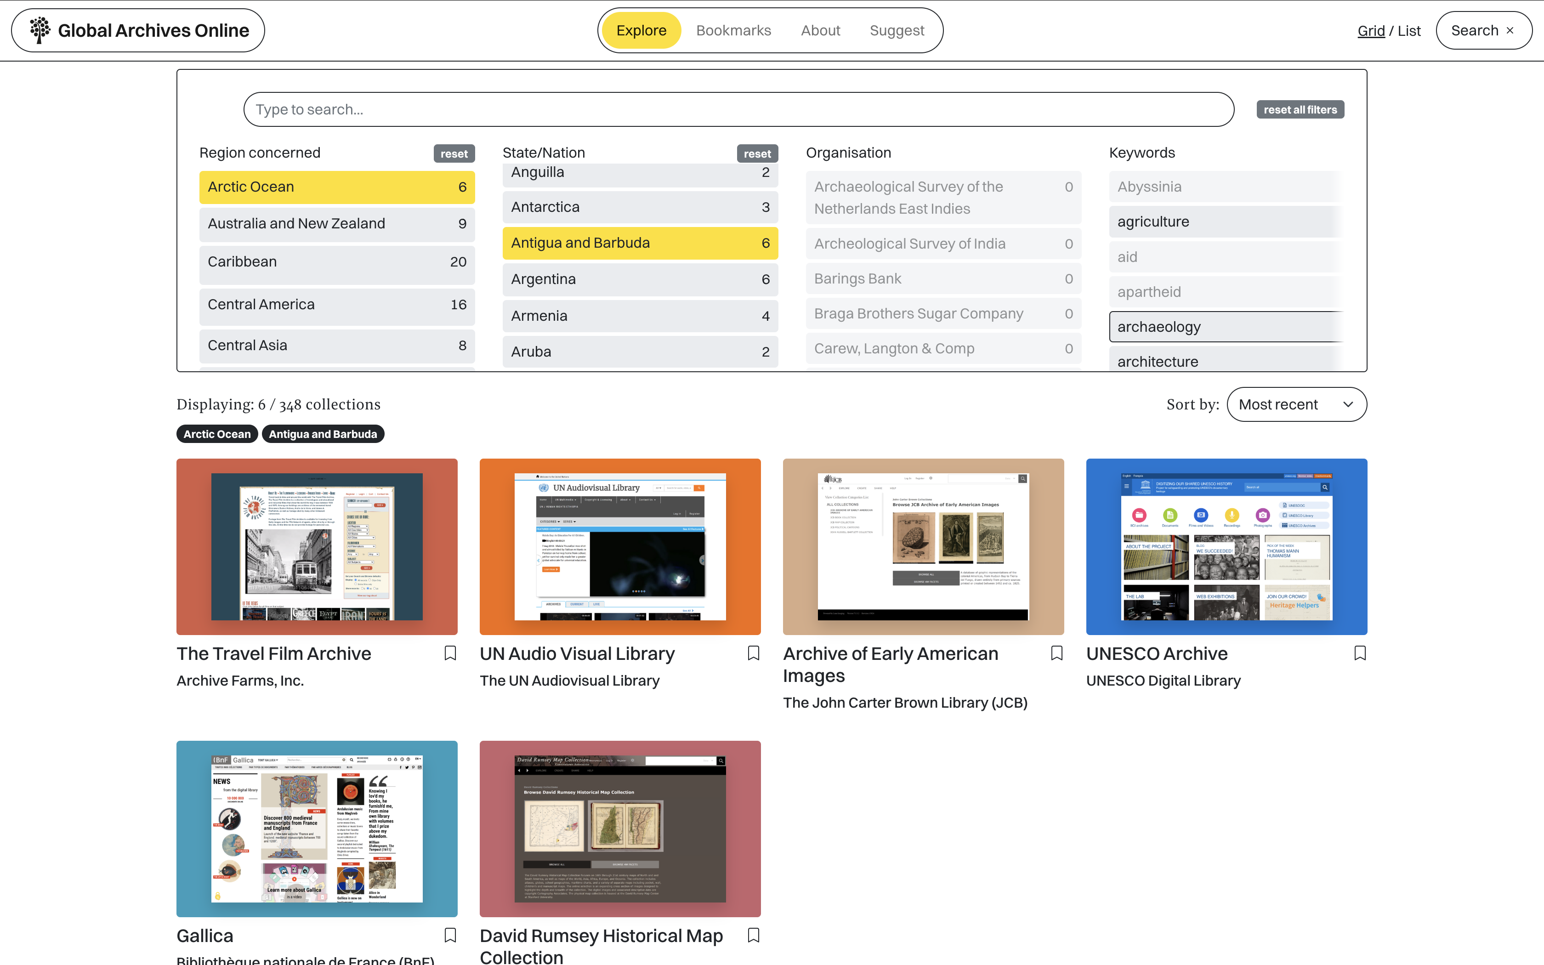This screenshot has height=965, width=1544.
Task: Bookmark UN Audio Visual Library
Action: coord(753,653)
